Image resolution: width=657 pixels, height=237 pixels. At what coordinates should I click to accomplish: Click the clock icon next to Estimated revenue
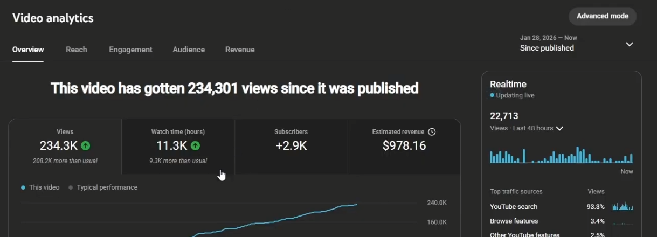pyautogui.click(x=432, y=131)
